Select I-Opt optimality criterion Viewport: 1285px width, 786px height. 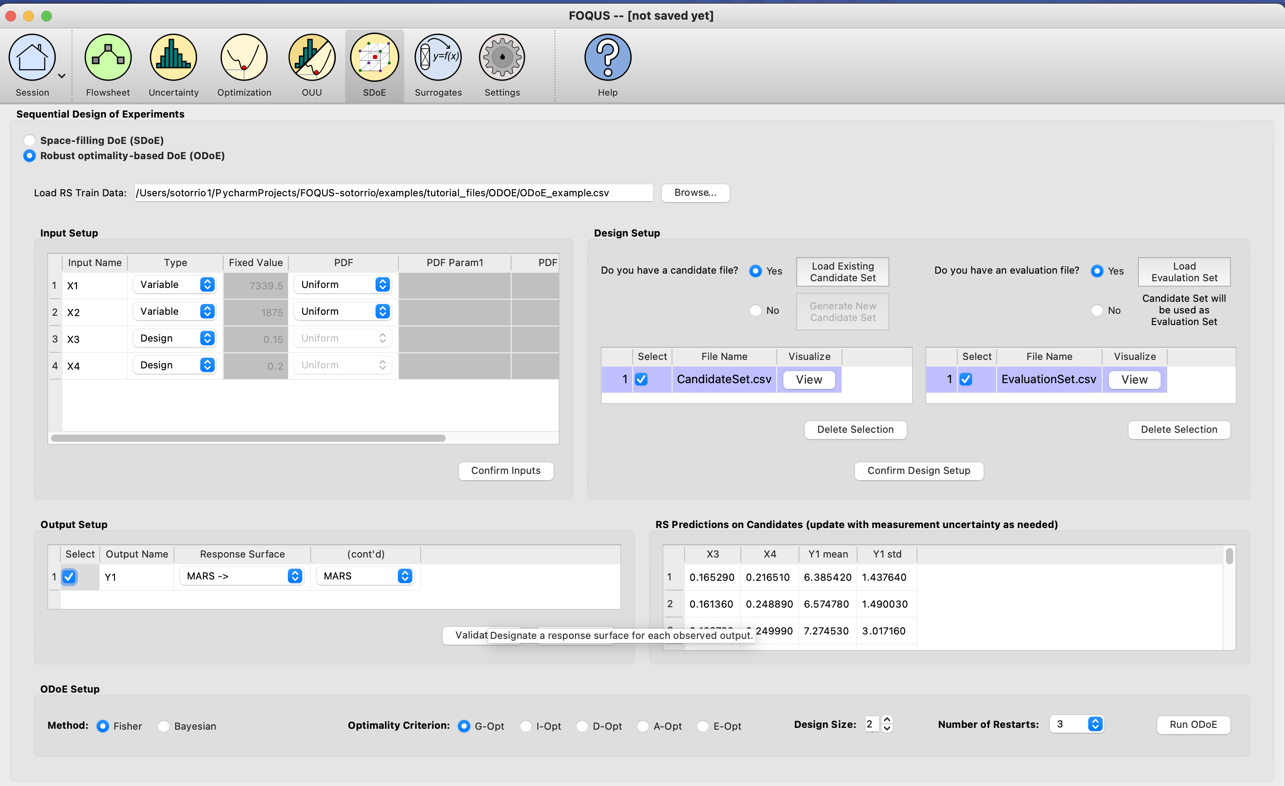coord(526,726)
